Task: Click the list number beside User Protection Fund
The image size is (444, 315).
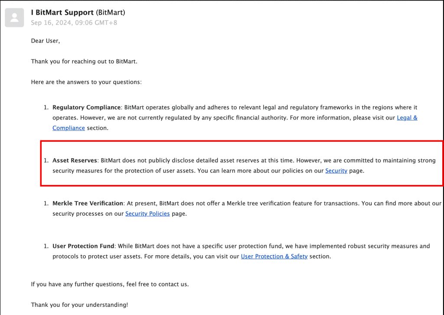Action: pos(46,246)
